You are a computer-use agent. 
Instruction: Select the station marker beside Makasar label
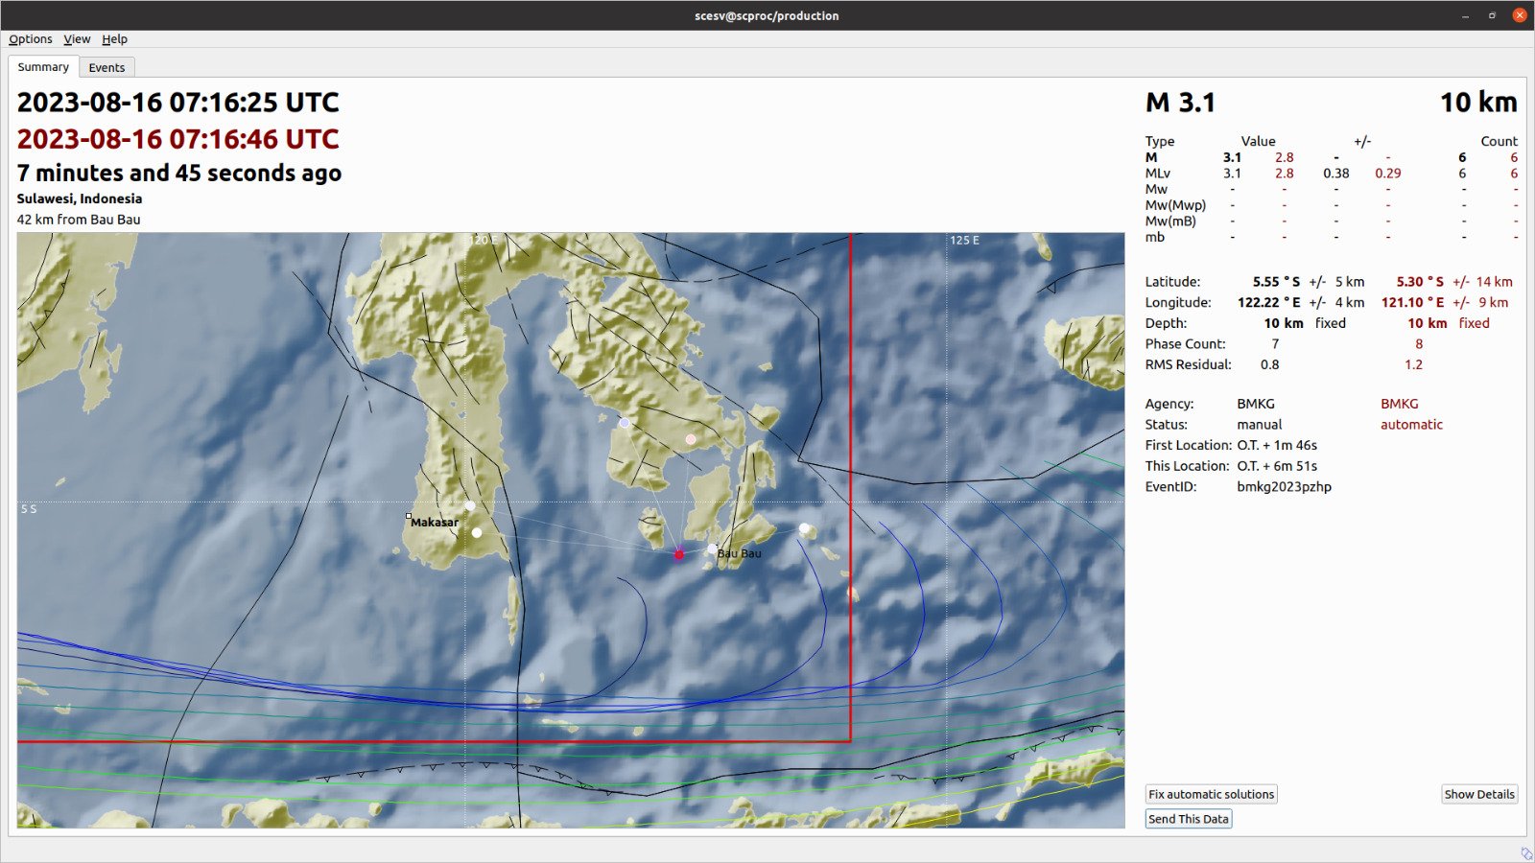pyautogui.click(x=469, y=505)
